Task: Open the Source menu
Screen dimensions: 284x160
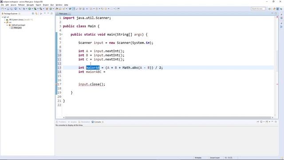Action: tap(13, 5)
